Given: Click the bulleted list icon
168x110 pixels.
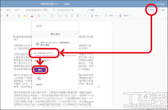Looking at the screenshot, I should pos(52,16).
